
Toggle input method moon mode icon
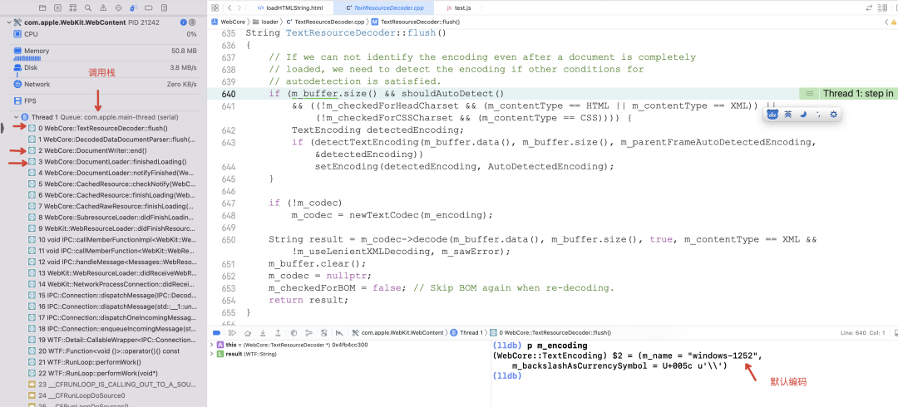click(803, 115)
